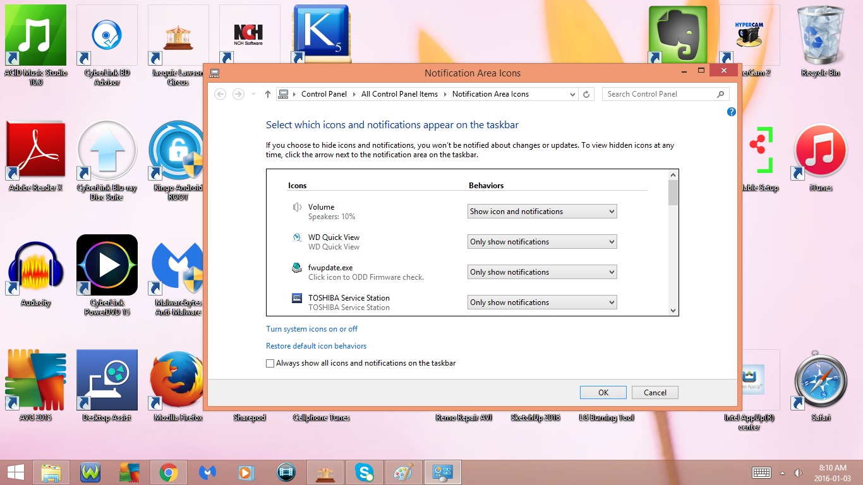The width and height of the screenshot is (863, 485).
Task: Click the Volume speaker icon in the list
Action: point(297,207)
